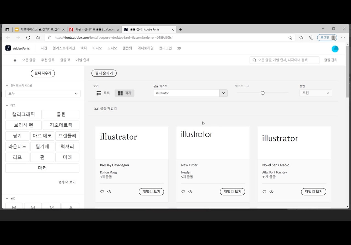The height and width of the screenshot is (245, 351).
Task: Add this page to favorites star icon
Action: (x=290, y=38)
